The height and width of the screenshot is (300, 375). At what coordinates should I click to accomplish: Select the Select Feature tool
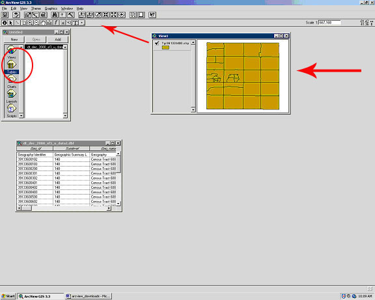tap(23, 23)
